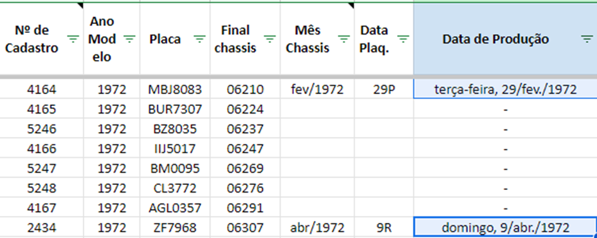Click plate cell BZ8035
597x238 pixels.
pos(175,129)
